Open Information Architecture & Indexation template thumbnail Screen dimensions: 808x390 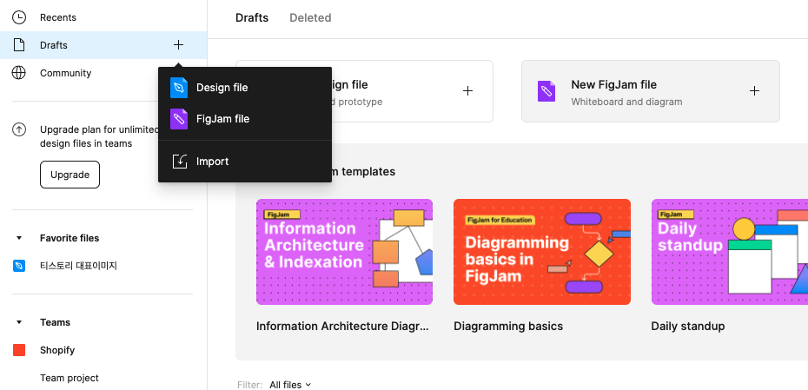pyautogui.click(x=344, y=252)
